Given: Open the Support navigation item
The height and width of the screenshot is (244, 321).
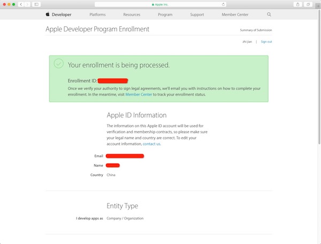Looking at the screenshot, I should click(x=196, y=14).
